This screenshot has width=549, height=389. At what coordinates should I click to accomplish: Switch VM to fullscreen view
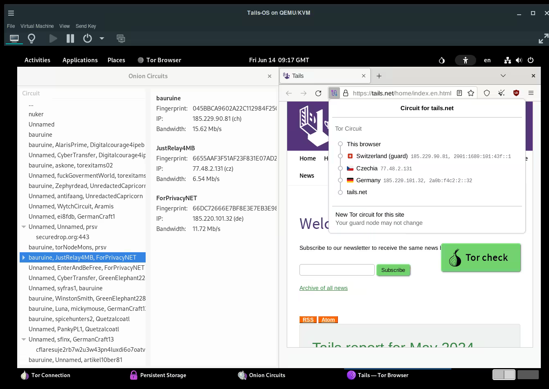point(543,39)
